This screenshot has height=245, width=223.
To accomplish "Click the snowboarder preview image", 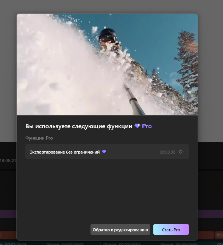I will pyautogui.click(x=107, y=64).
